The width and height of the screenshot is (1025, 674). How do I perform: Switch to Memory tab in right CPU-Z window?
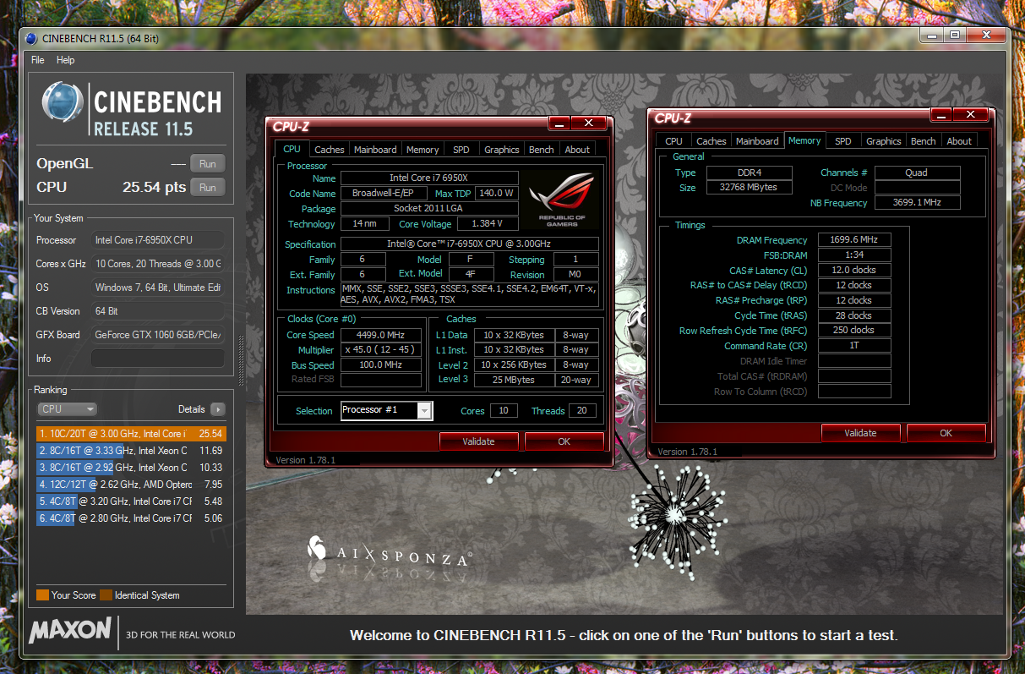tap(804, 140)
